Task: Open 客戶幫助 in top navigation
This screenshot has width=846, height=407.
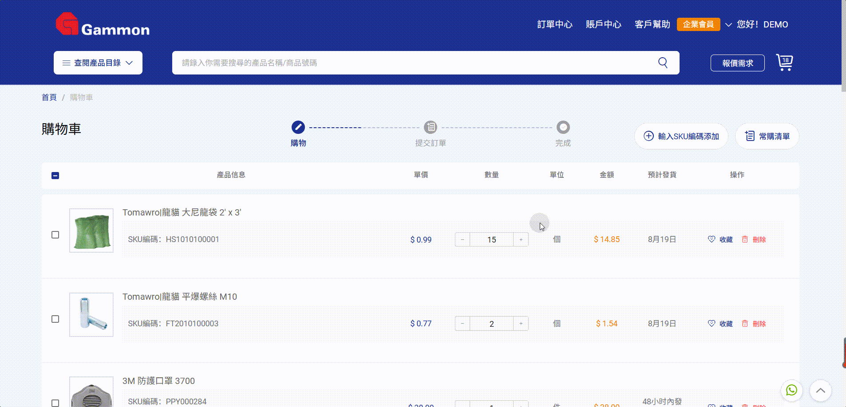Action: [x=652, y=24]
